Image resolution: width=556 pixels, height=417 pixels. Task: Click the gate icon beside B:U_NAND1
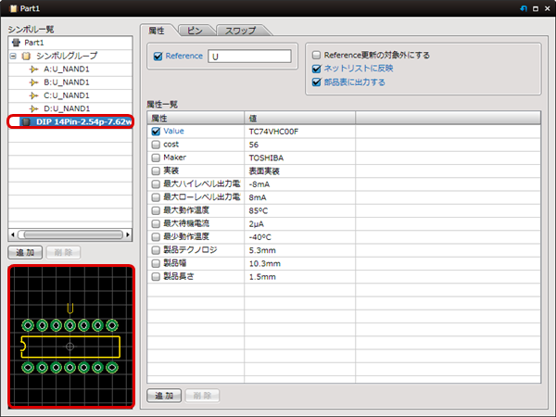[33, 82]
